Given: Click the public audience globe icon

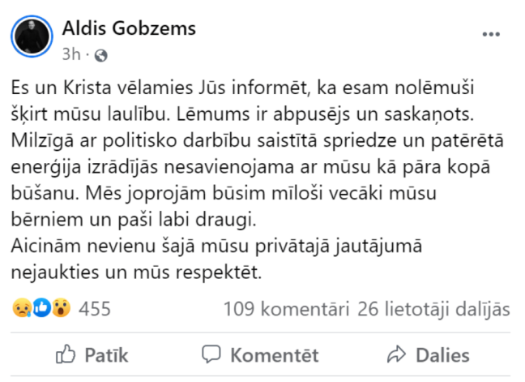Looking at the screenshot, I should (x=101, y=56).
